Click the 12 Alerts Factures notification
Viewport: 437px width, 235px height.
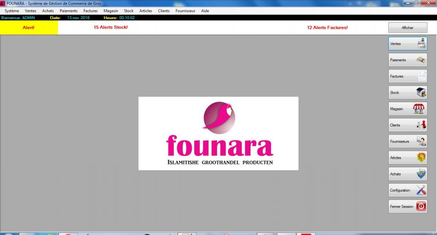pyautogui.click(x=327, y=27)
